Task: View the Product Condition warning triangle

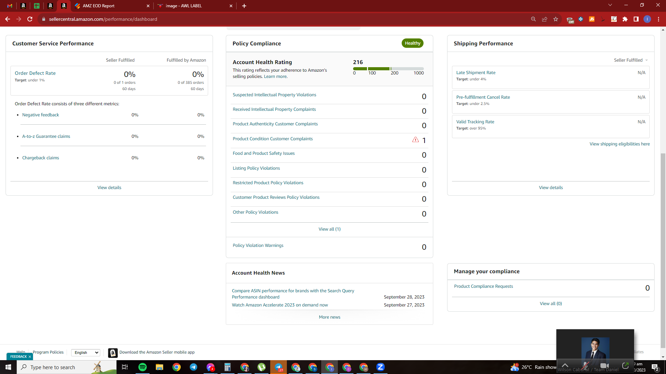Action: 416,140
